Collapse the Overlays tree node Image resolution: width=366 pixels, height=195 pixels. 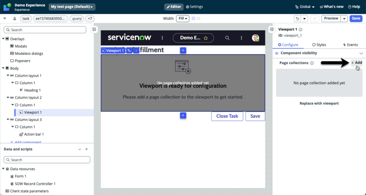pyautogui.click(x=3, y=39)
